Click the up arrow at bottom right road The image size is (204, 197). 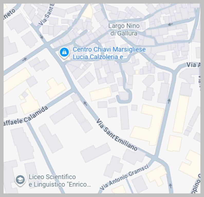point(170,186)
